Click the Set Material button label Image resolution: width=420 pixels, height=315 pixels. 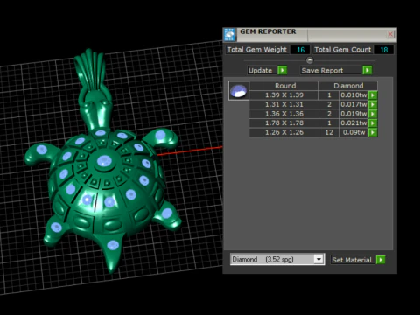(x=352, y=260)
